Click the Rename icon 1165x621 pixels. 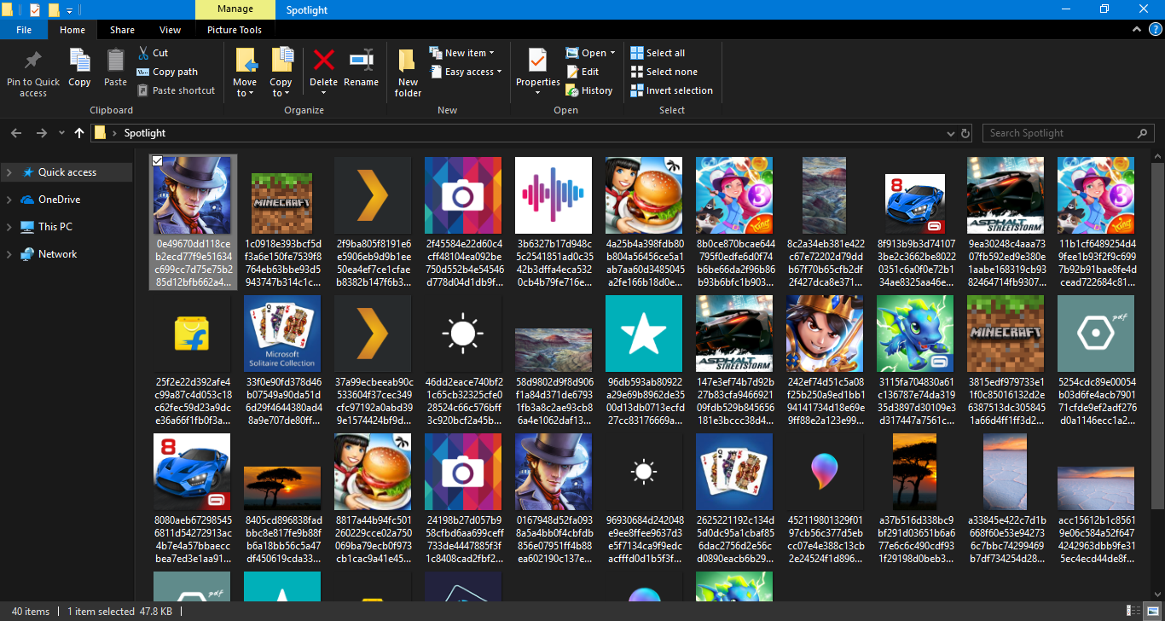(362, 60)
